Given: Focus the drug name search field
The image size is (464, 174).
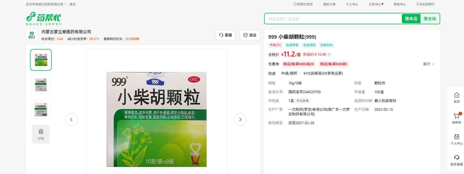Looking at the screenshot, I should click(x=333, y=19).
